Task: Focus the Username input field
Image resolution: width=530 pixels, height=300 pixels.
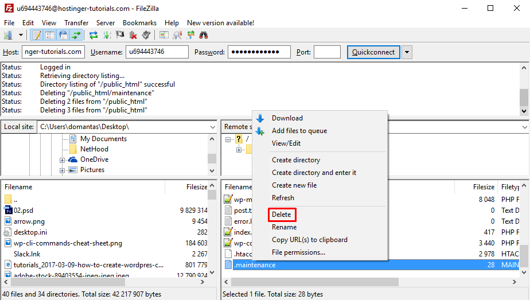Action: click(157, 52)
